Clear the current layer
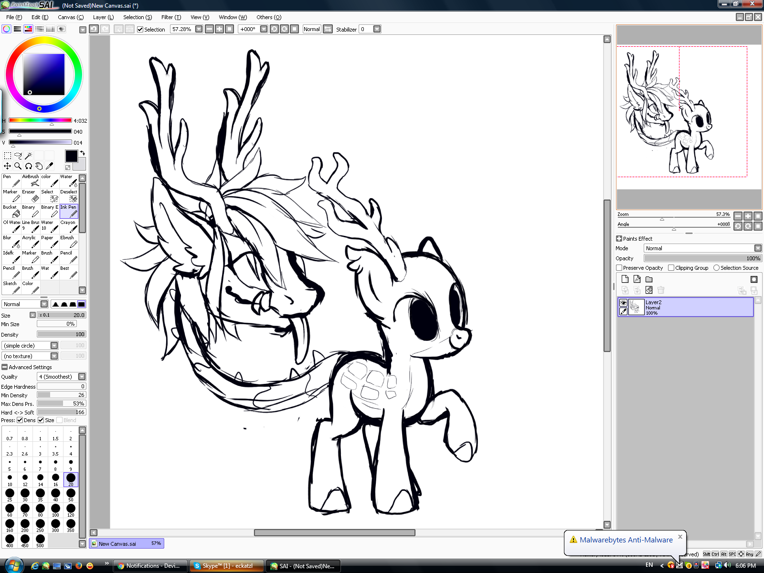Image resolution: width=764 pixels, height=573 pixels. point(649,290)
